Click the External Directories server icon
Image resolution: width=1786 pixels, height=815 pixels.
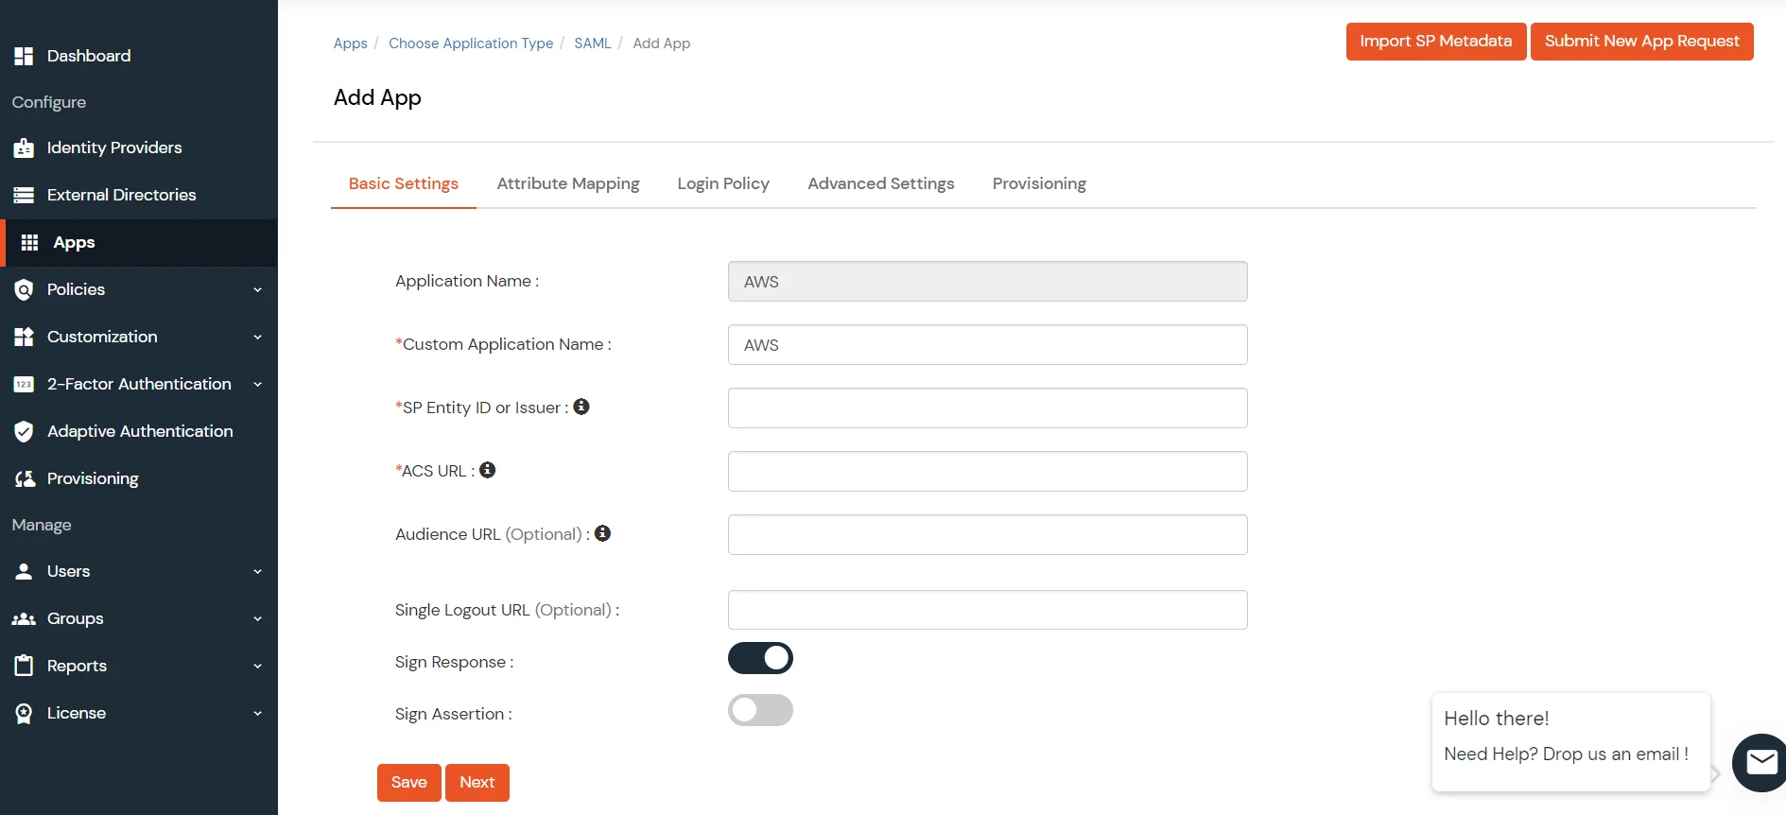click(24, 195)
